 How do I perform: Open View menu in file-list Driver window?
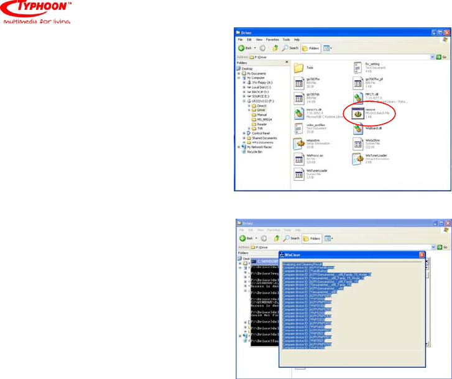(x=259, y=40)
